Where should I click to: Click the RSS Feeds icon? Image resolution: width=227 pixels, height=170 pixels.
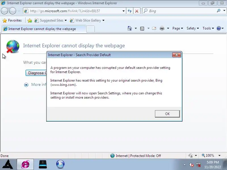point(142,29)
